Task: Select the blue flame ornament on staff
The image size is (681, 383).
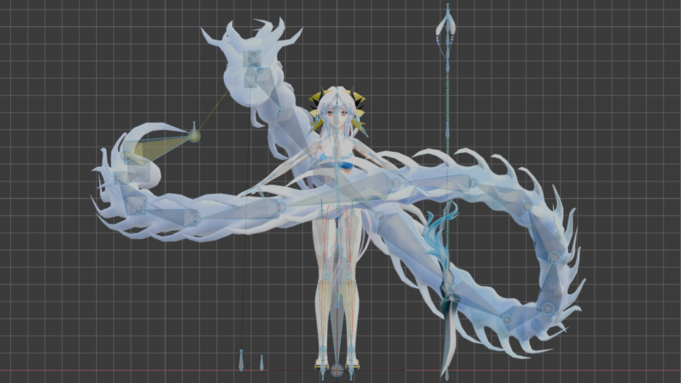Action: coord(441,235)
